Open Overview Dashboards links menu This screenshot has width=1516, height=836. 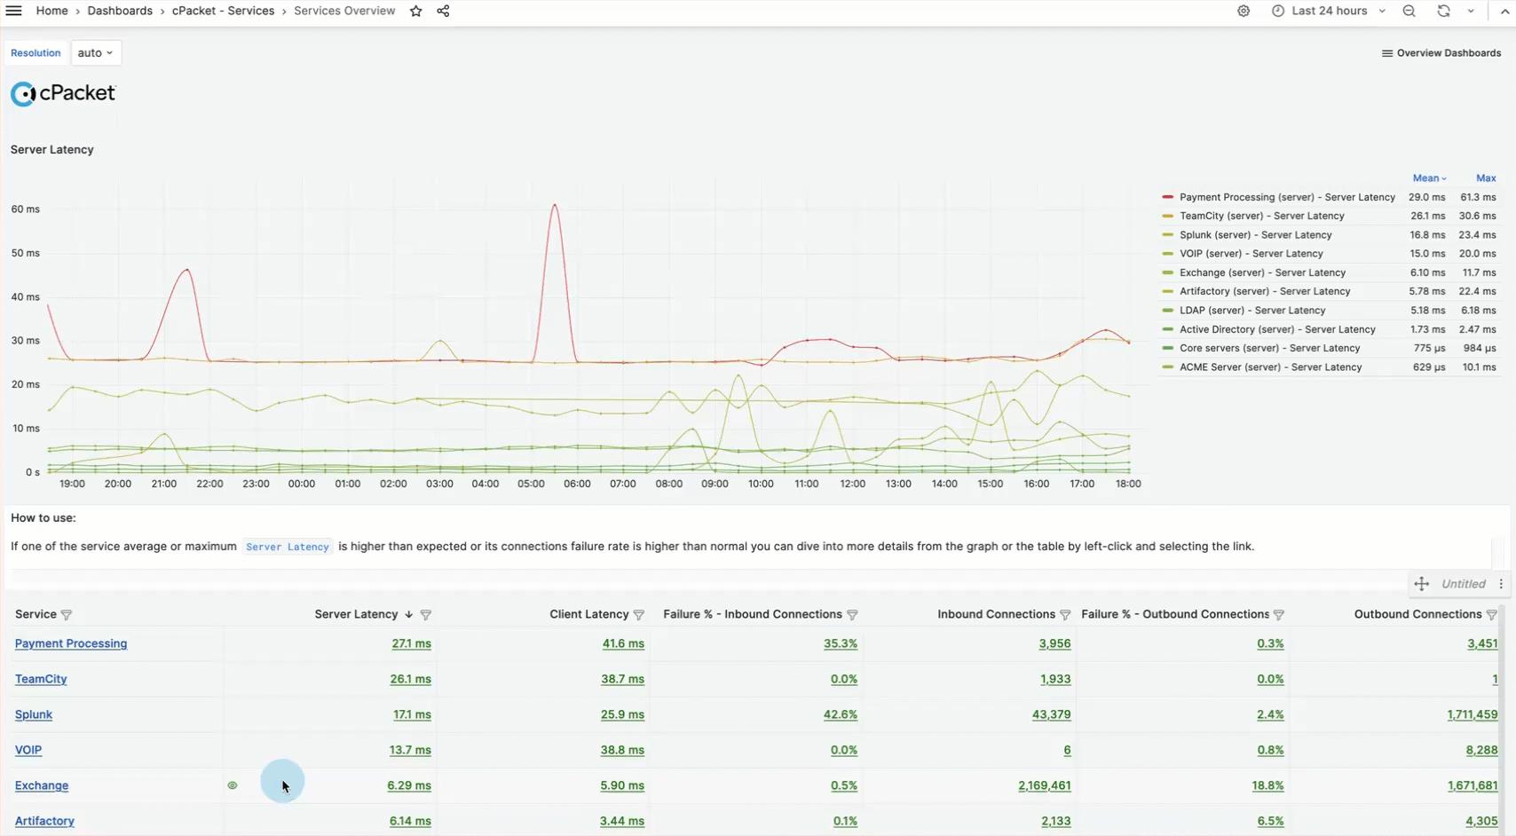(x=1441, y=53)
